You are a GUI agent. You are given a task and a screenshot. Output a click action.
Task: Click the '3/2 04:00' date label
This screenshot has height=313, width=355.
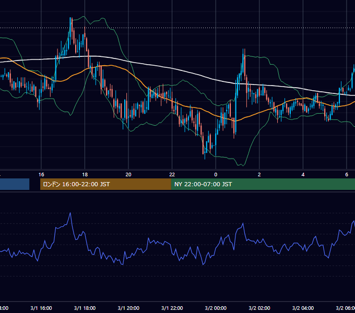(x=303, y=308)
